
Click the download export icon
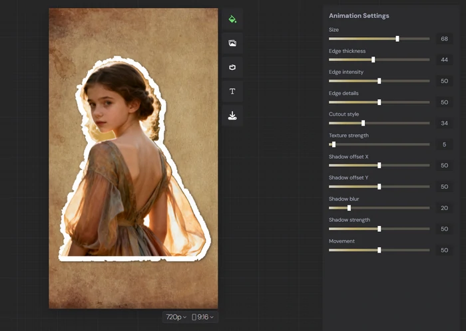[232, 116]
